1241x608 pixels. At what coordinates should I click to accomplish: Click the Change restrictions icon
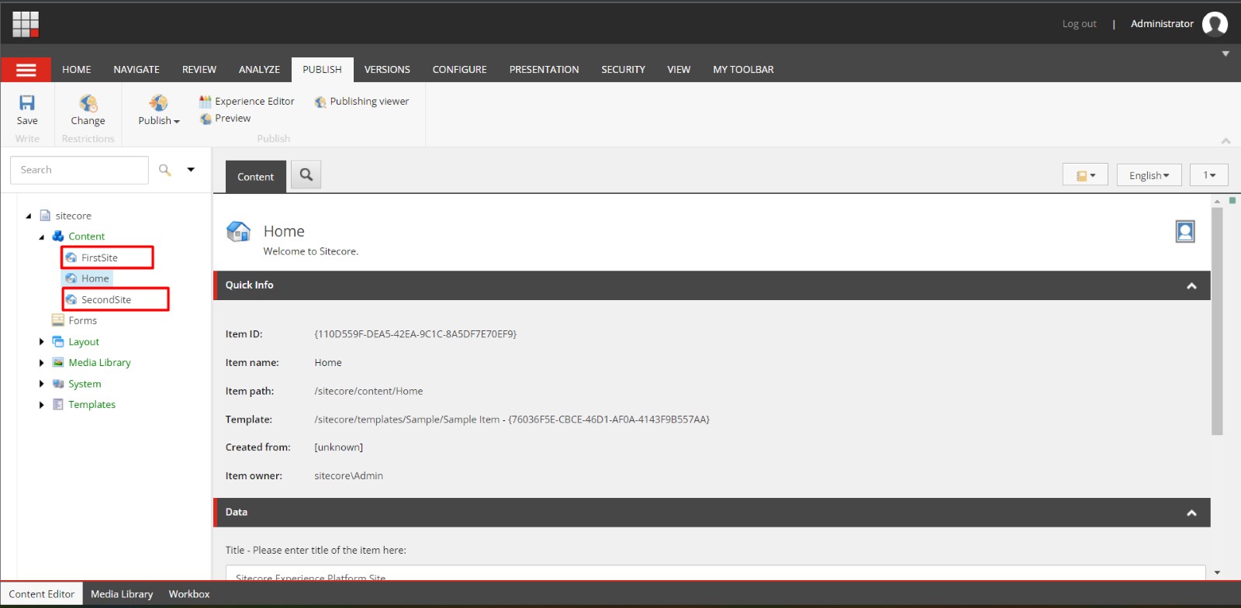pyautogui.click(x=88, y=102)
